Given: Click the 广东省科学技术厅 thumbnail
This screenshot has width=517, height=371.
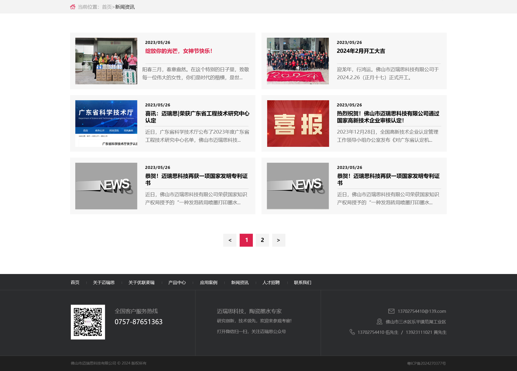Looking at the screenshot, I should (106, 123).
